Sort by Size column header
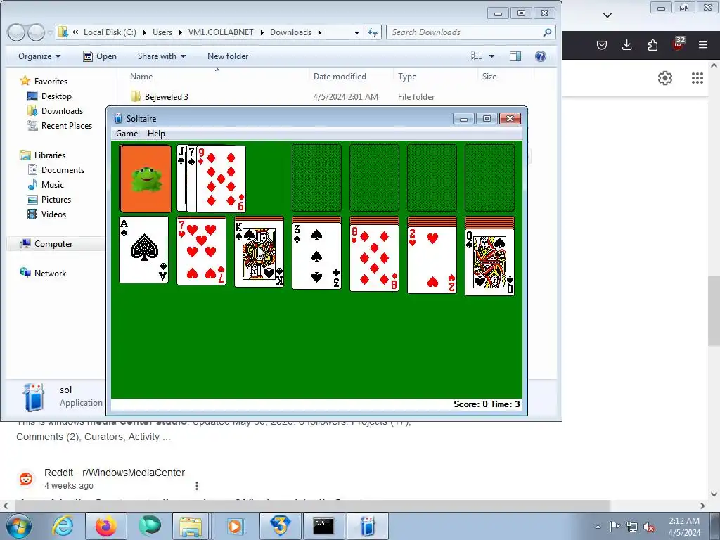Screen dimensions: 720x540 pyautogui.click(x=489, y=77)
